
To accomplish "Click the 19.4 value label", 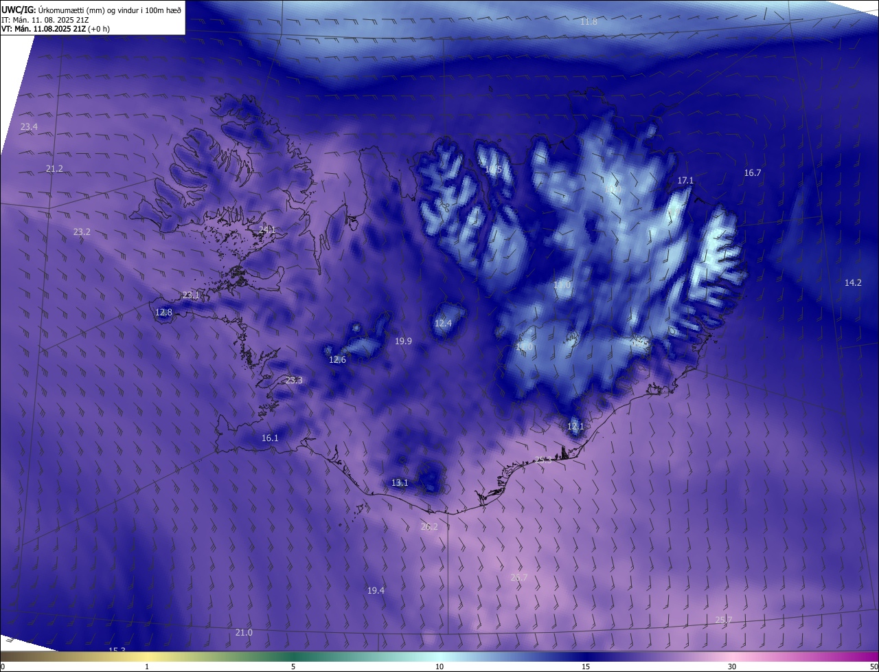I will click(x=376, y=590).
